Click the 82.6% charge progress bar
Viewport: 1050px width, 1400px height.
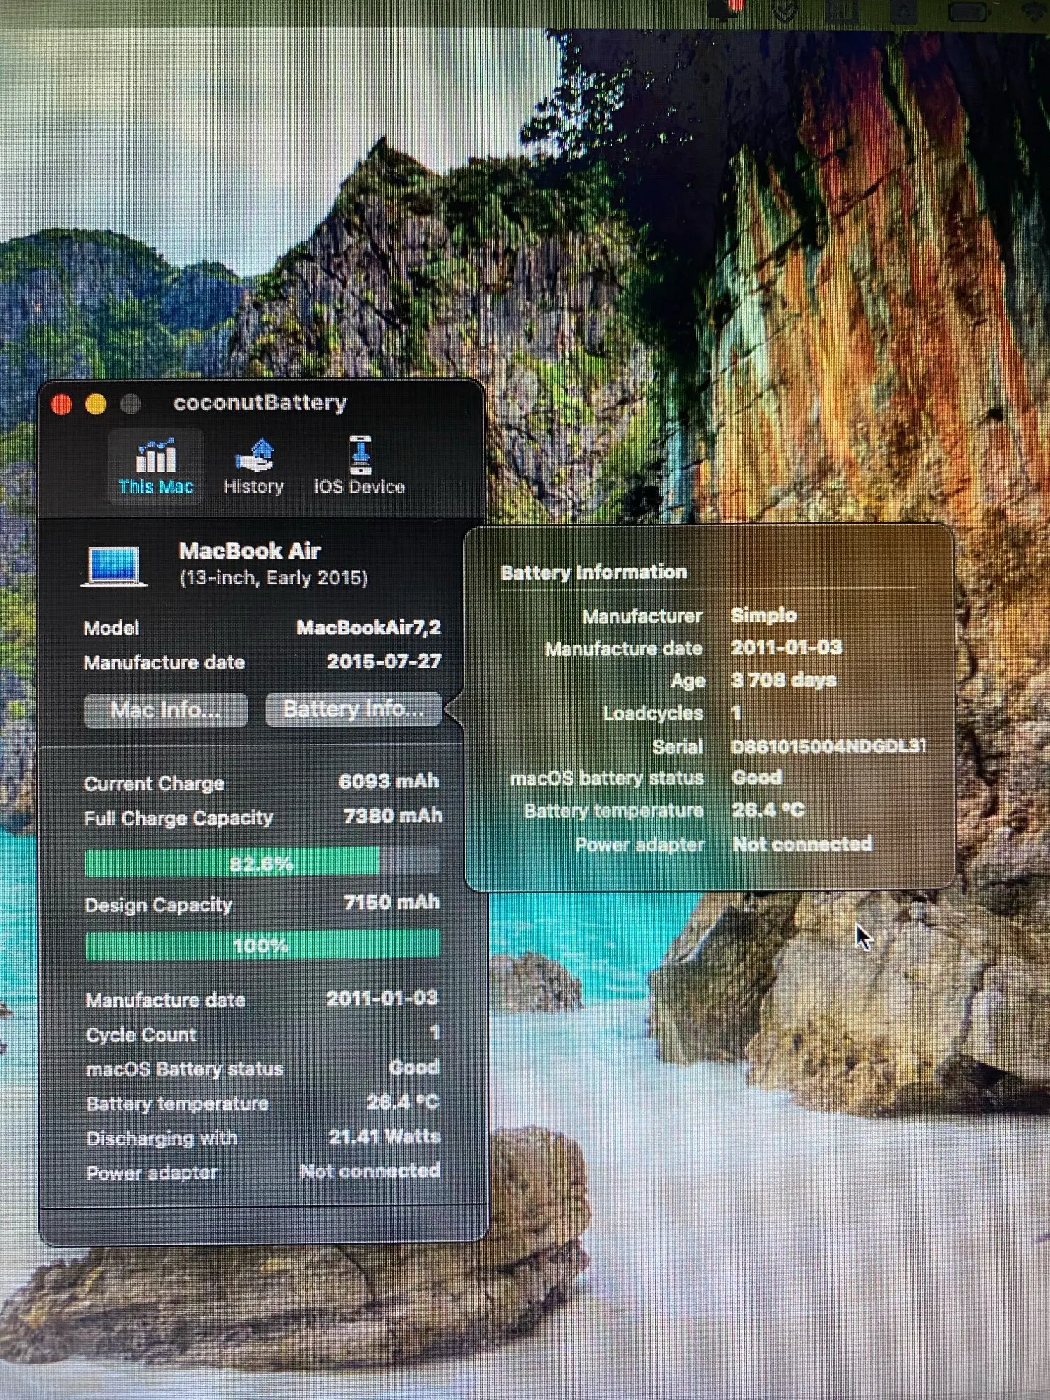pyautogui.click(x=262, y=862)
